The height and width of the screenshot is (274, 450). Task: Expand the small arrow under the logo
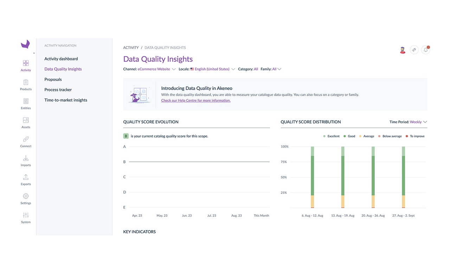pos(34,53)
